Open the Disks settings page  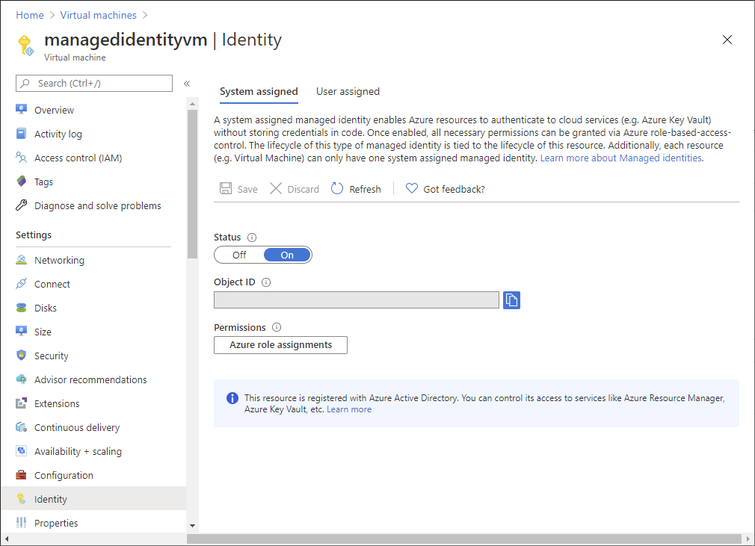pyautogui.click(x=45, y=308)
